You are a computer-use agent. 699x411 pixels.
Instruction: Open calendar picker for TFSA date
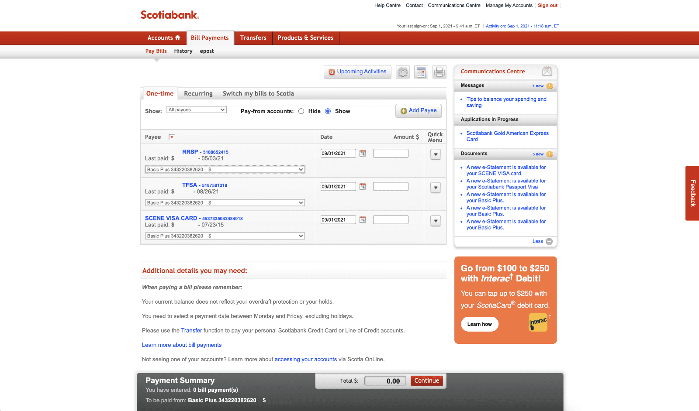363,187
